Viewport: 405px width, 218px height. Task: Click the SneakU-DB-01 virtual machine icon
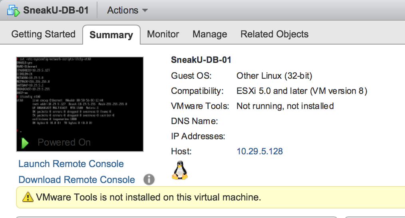coord(14,11)
